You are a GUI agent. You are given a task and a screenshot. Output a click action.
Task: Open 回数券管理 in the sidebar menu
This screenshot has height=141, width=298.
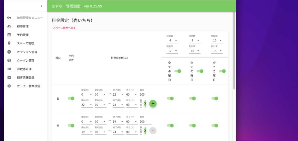click(24, 69)
